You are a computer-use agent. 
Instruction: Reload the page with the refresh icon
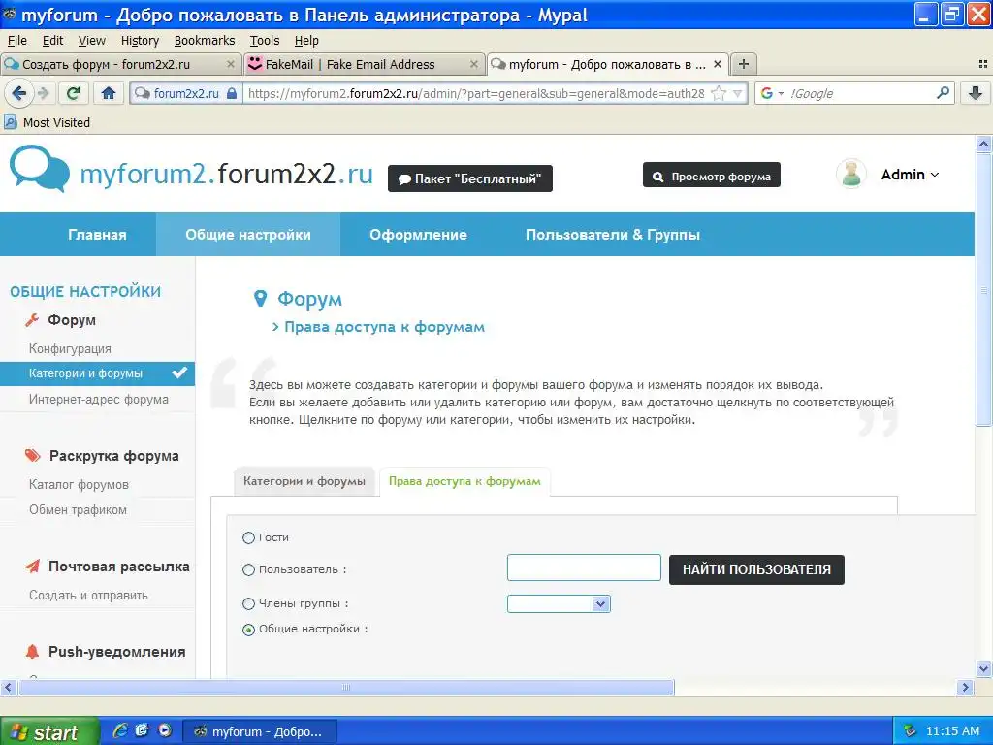pos(74,94)
